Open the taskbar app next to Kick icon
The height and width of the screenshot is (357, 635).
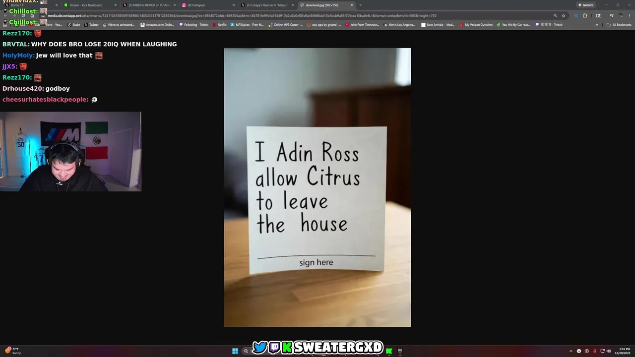pos(400,351)
